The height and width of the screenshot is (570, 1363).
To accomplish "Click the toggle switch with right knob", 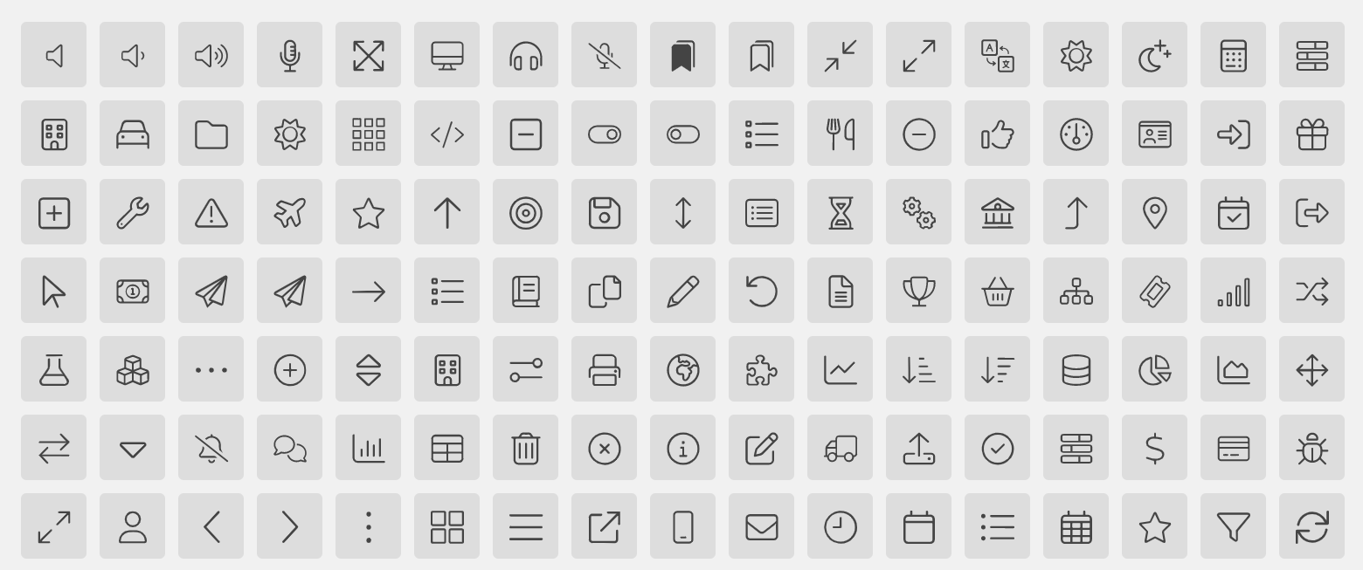I will (605, 134).
